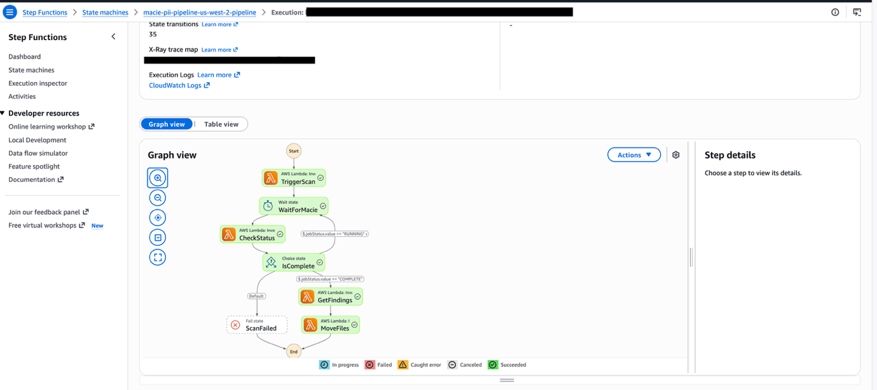This screenshot has height=390, width=877.
Task: Click the succeeded checkmark on IsComplete
Action: click(320, 262)
